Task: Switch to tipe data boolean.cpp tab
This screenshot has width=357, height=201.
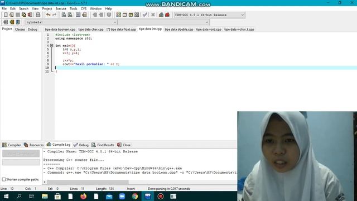Action: pos(60,30)
